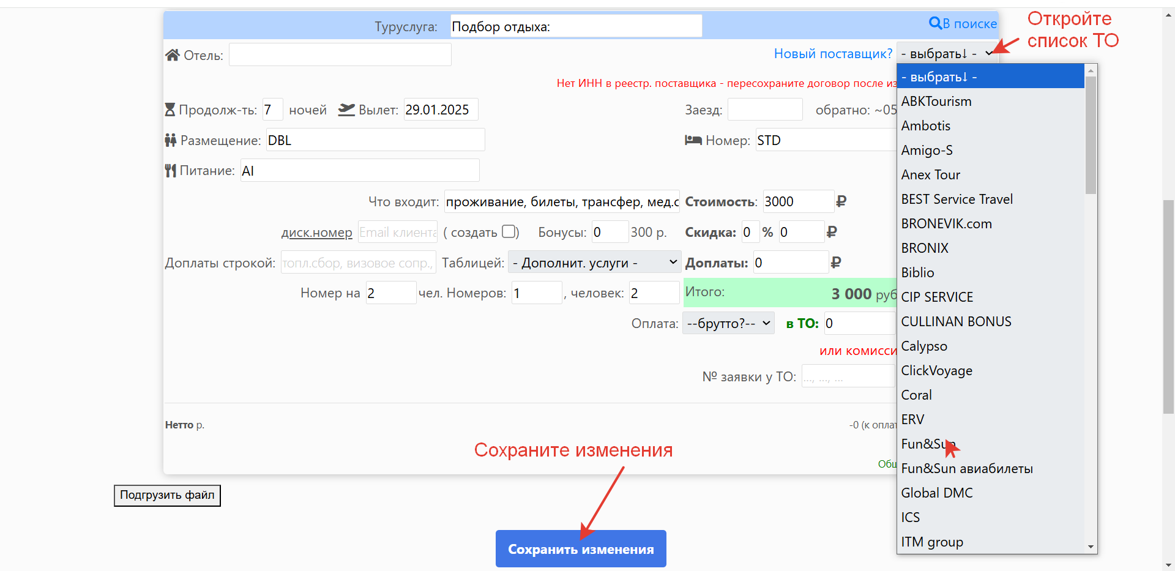Click the 'Подгрузить файл' button
Image resolution: width=1175 pixels, height=571 pixels.
[x=167, y=495]
